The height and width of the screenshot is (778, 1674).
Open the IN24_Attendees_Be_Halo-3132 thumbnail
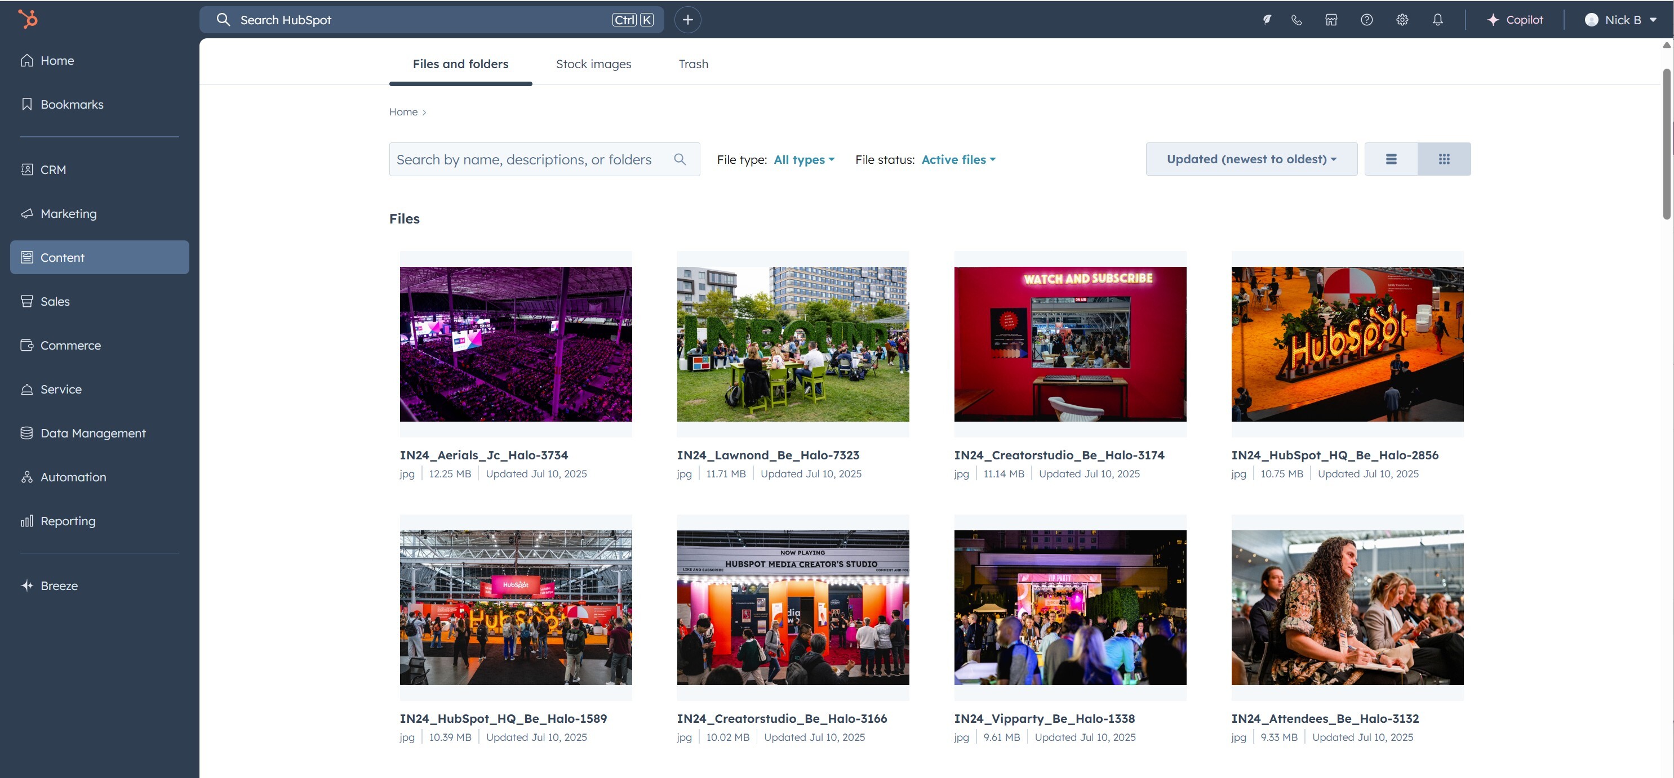[1347, 607]
